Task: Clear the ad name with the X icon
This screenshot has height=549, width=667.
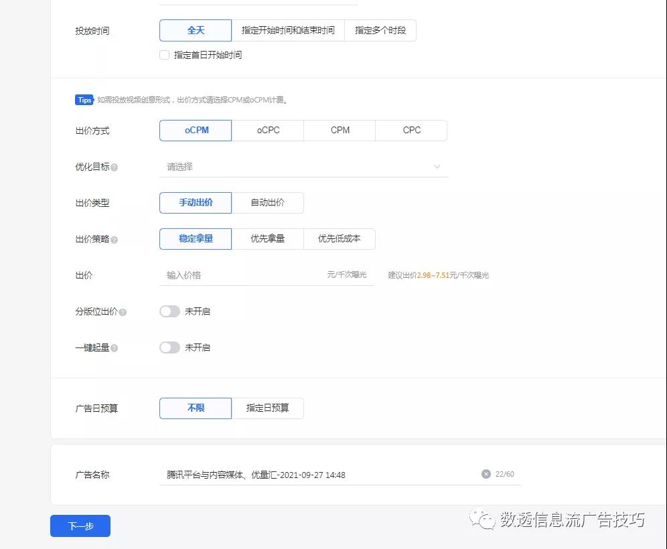Action: (x=486, y=474)
